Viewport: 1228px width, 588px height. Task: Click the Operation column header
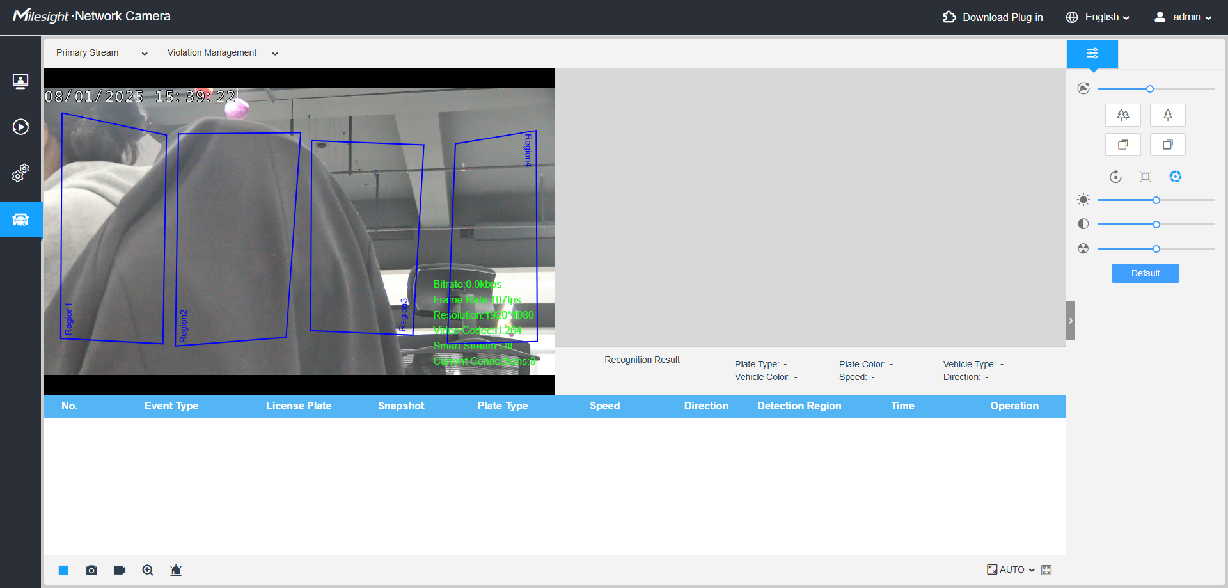tap(1014, 406)
